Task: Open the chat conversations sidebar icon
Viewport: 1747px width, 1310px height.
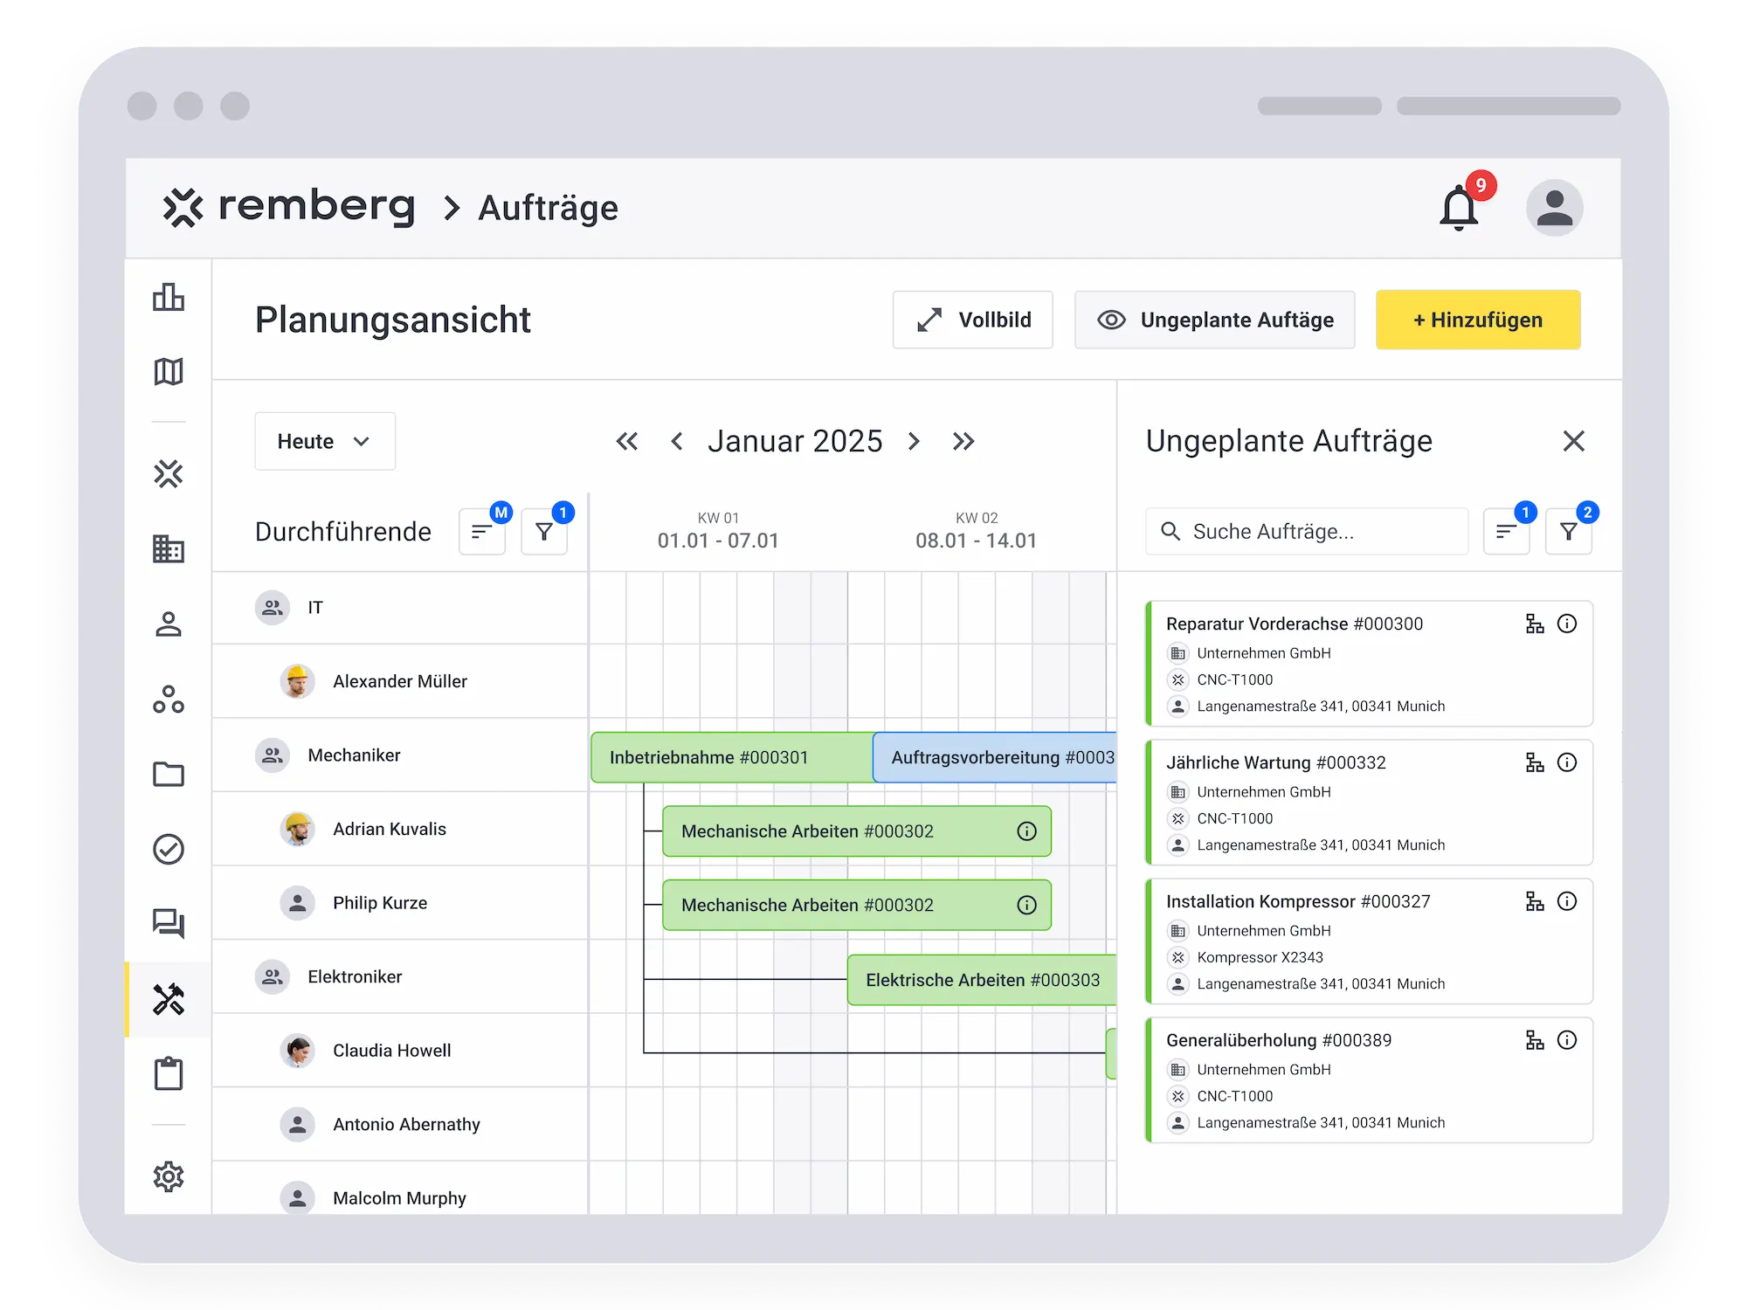Action: pyautogui.click(x=169, y=923)
